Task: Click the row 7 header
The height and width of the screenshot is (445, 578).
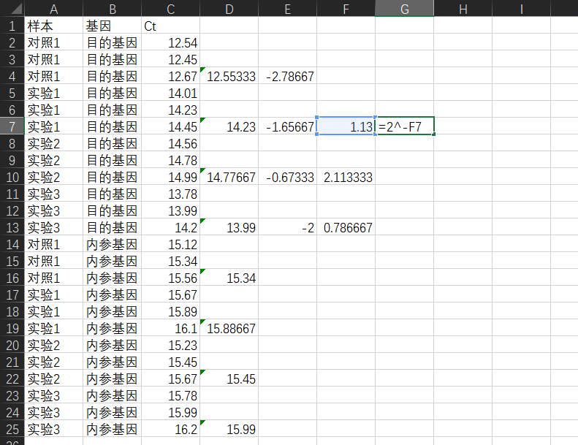Action: [12, 126]
